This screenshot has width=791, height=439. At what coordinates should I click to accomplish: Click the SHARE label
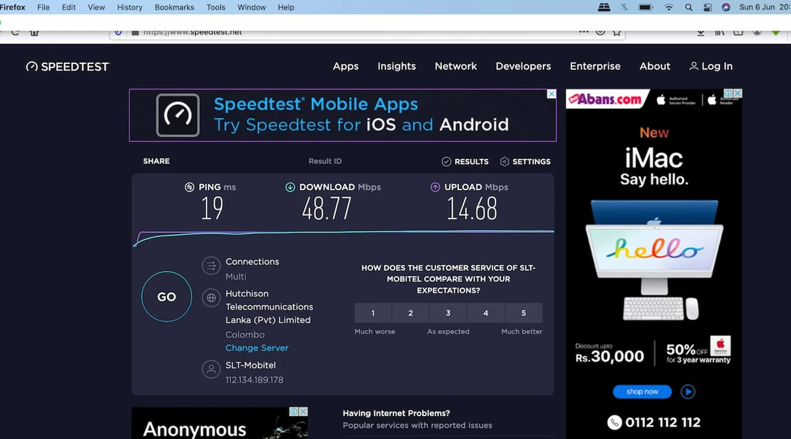tap(156, 161)
